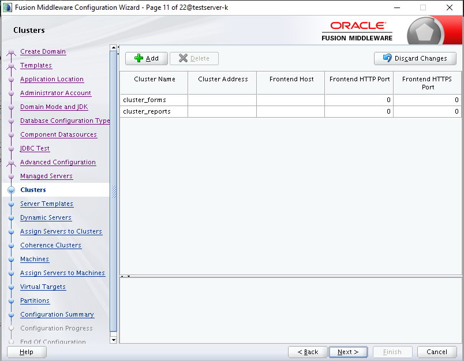The image size is (464, 361).
Task: Edit Frontend HTTP Port of cluster_forms
Action: coord(359,100)
